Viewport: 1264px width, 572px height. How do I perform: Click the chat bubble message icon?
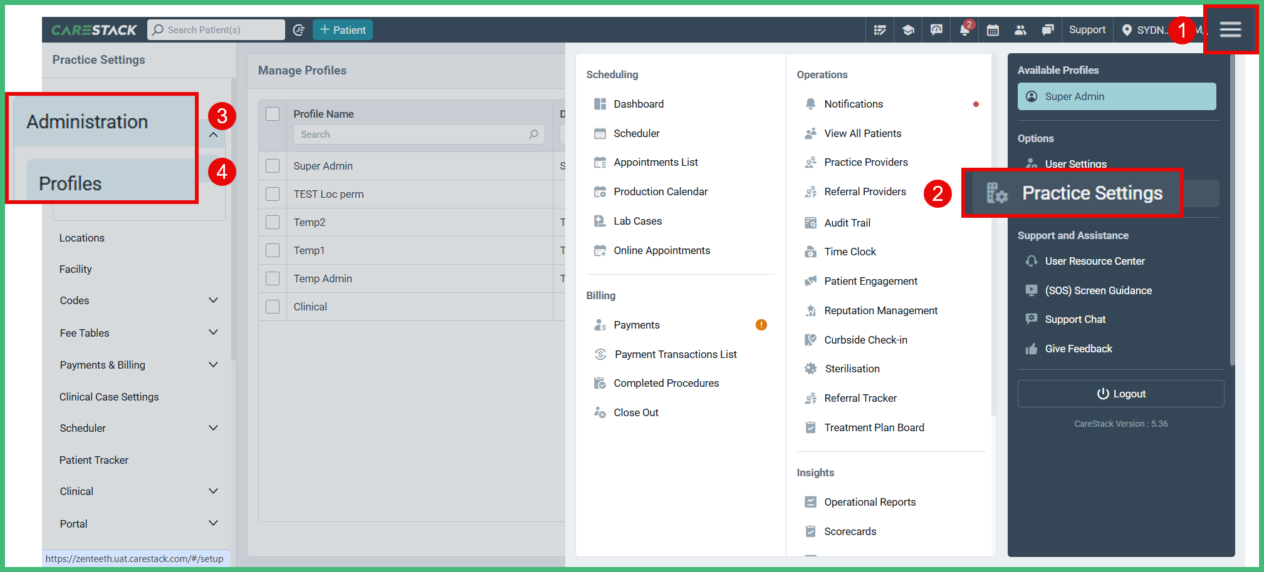click(x=936, y=30)
